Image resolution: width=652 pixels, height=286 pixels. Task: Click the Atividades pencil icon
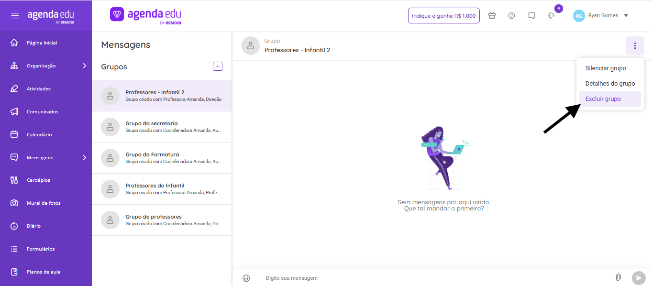(x=14, y=88)
